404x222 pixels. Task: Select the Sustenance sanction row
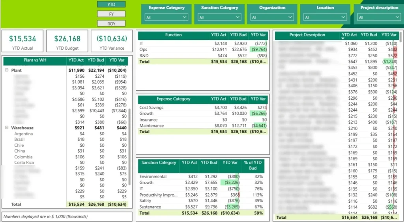[x=201, y=207]
